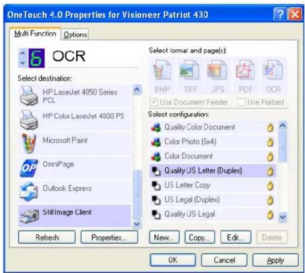This screenshot has width=305, height=273.
Task: Select "Quality US Legal" configuration
Action: (213, 215)
